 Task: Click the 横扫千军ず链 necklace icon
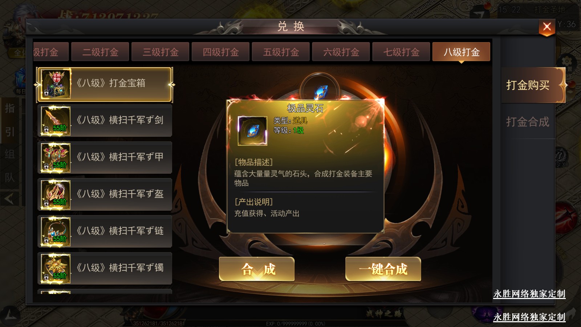(56, 231)
